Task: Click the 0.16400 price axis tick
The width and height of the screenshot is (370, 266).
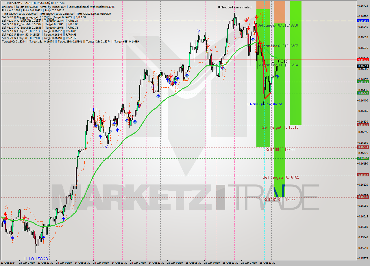Action: (363, 101)
